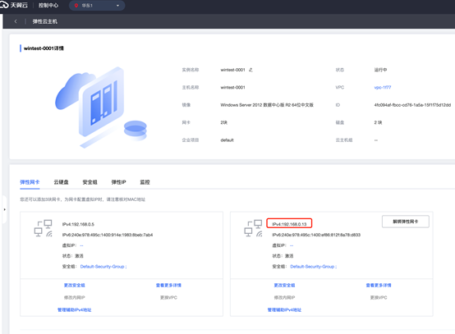The image size is (455, 334).
Task: Open the vpc-1f77 VPC link
Action: [383, 87]
